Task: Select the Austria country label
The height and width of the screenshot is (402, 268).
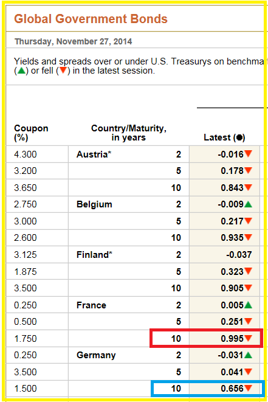Action: pos(94,154)
